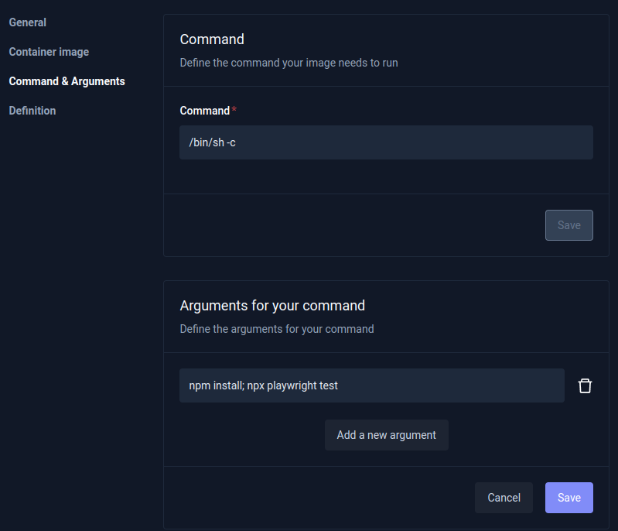This screenshot has height=531, width=618.
Task: Place cursor on 'npm install' in argument field
Action: (x=216, y=385)
